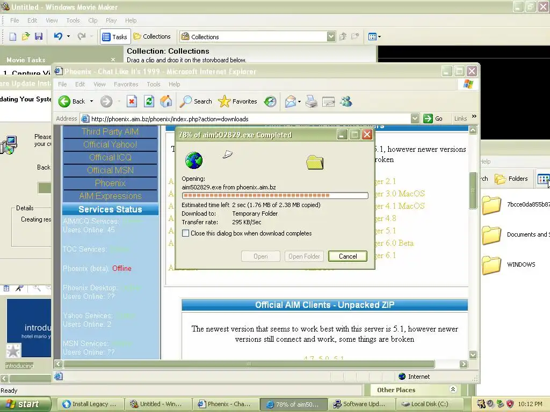Click the IE vertical scrollbar thumb
Viewport: 550px width, 412px height.
473,190
